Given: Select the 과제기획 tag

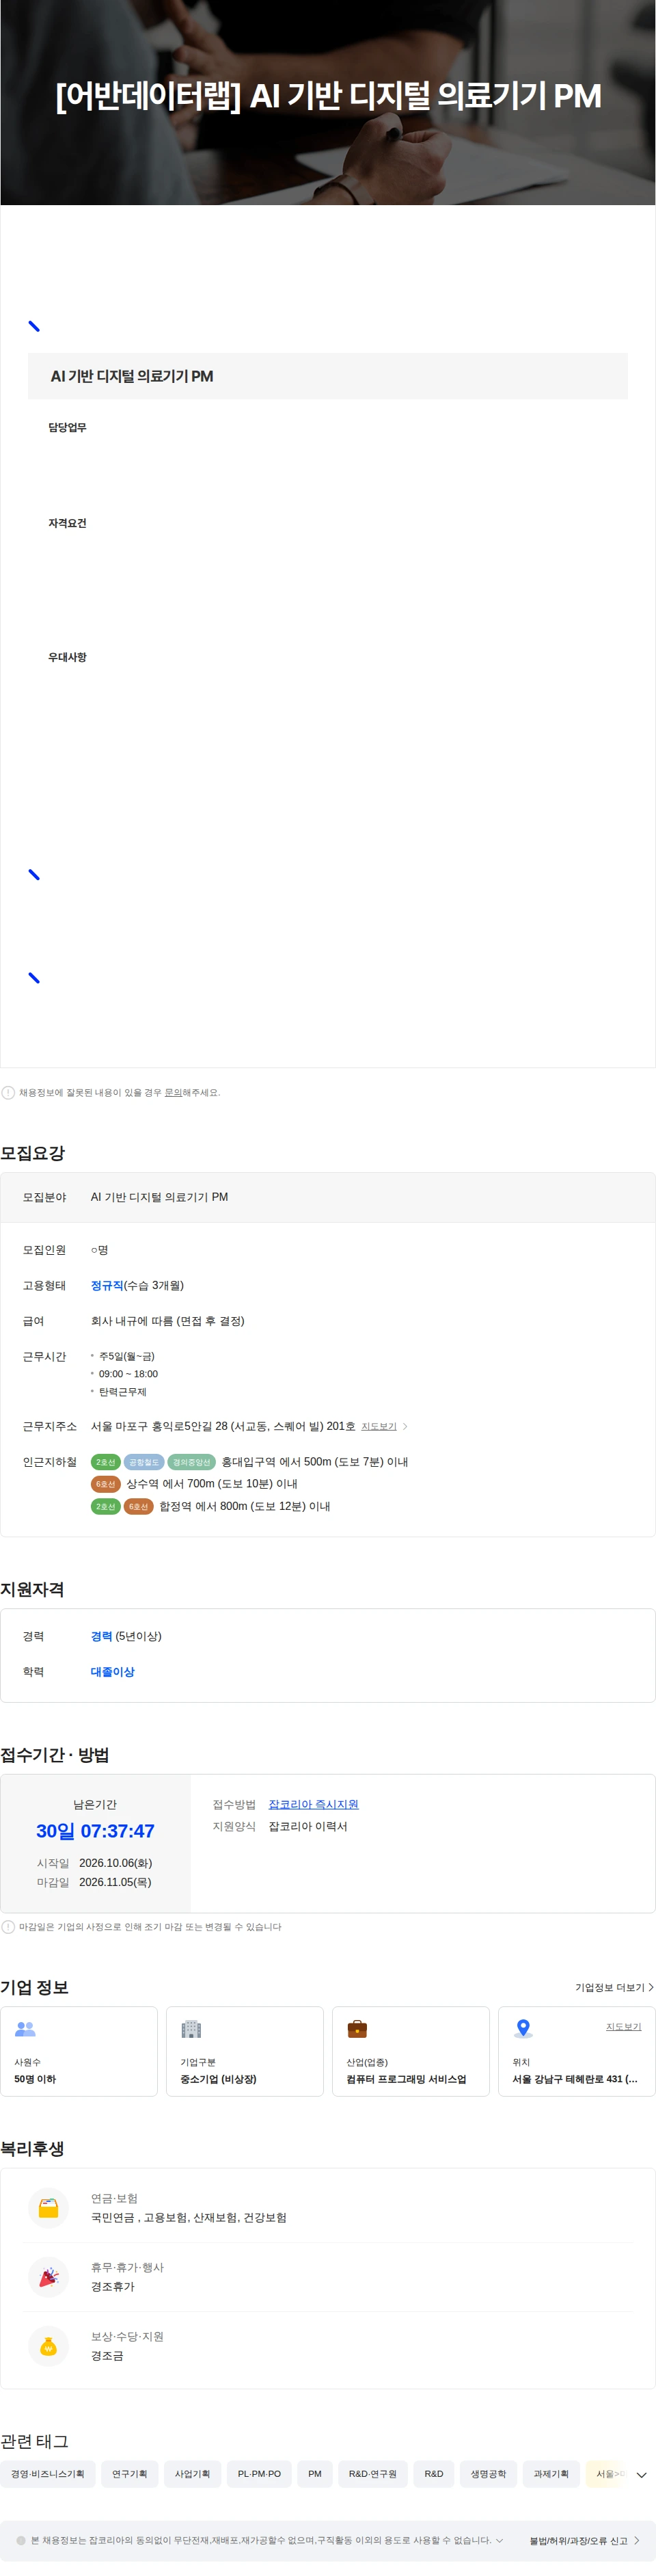Looking at the screenshot, I should [x=551, y=2474].
